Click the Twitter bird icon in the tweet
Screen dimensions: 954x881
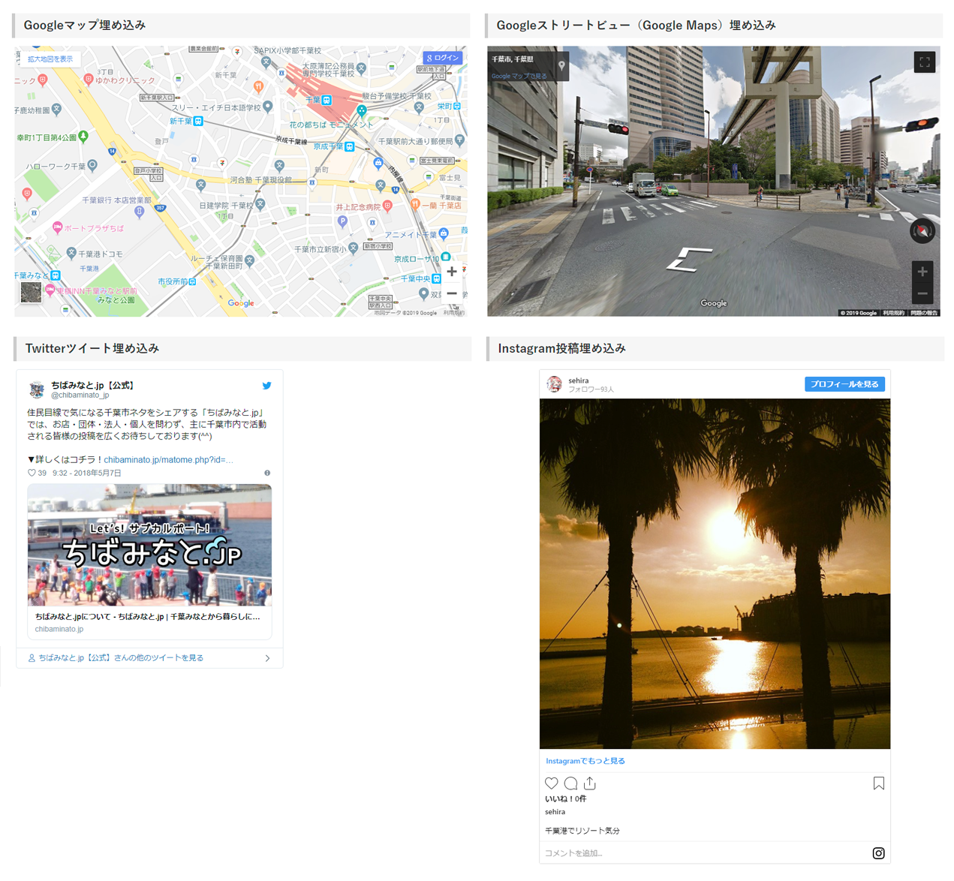coord(266,386)
